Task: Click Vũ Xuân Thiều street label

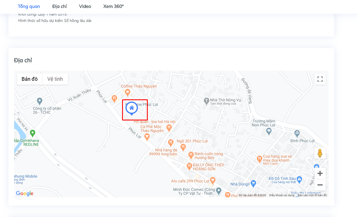Action: pos(79,95)
